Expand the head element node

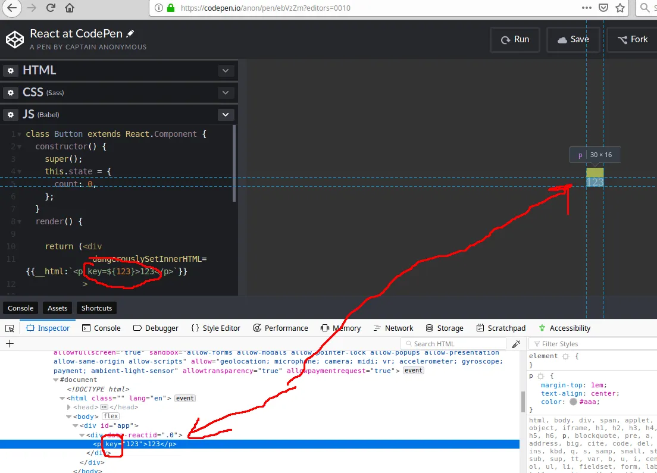click(69, 407)
